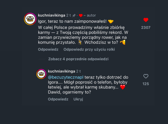Viewport: 168px width, 124px height.
Task: Hide the reply using Ukryj
Action: click(x=78, y=99)
